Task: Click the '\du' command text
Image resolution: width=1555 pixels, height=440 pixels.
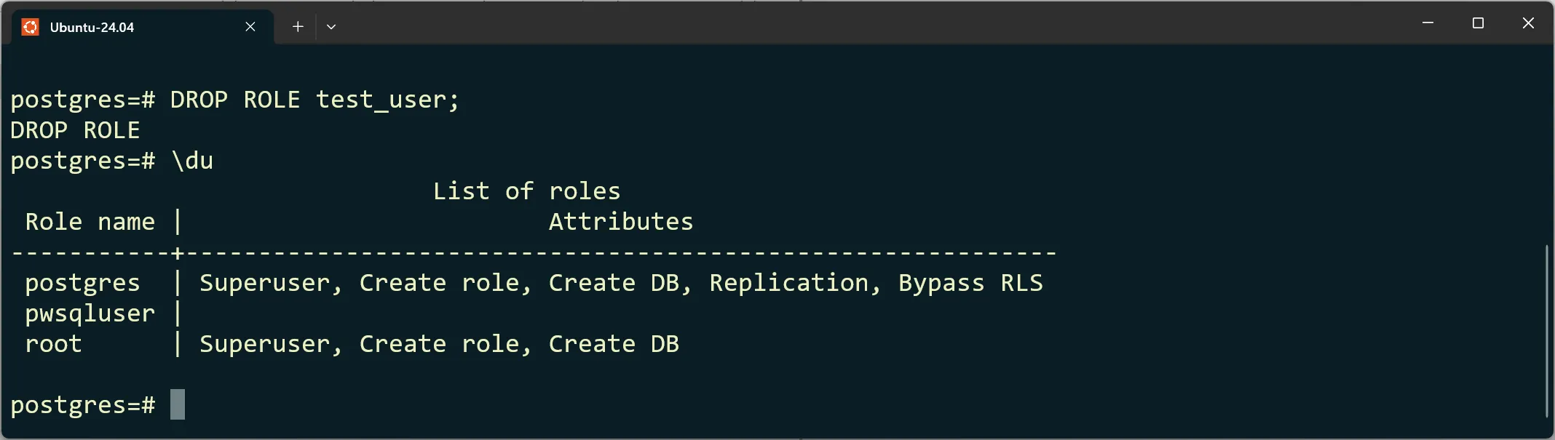Action: pos(192,161)
